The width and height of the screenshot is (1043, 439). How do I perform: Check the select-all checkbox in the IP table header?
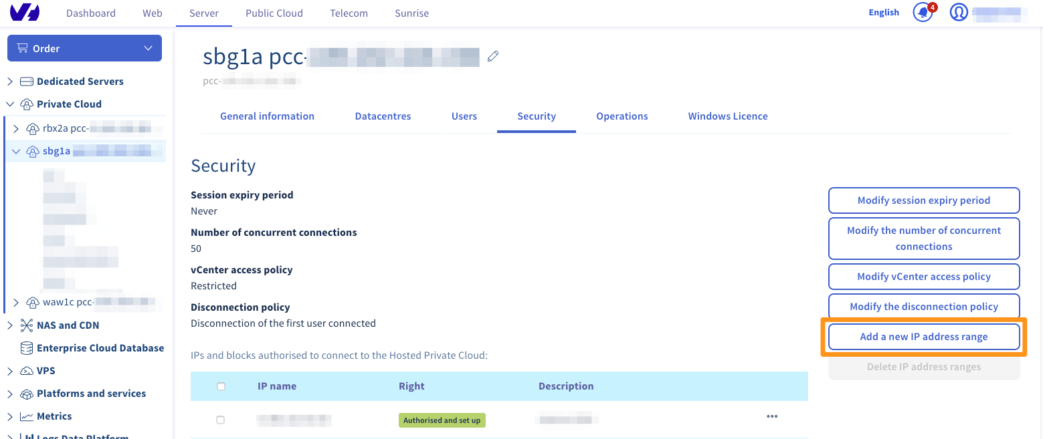220,386
